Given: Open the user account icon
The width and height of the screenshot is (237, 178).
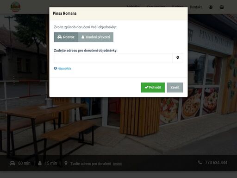Looking at the screenshot, I should pos(211,7).
